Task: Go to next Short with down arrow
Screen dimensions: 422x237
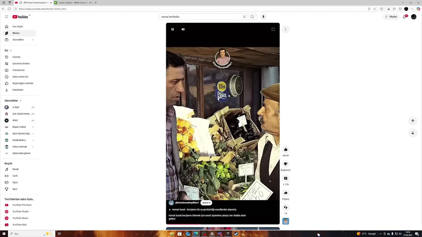Action: 412,133
